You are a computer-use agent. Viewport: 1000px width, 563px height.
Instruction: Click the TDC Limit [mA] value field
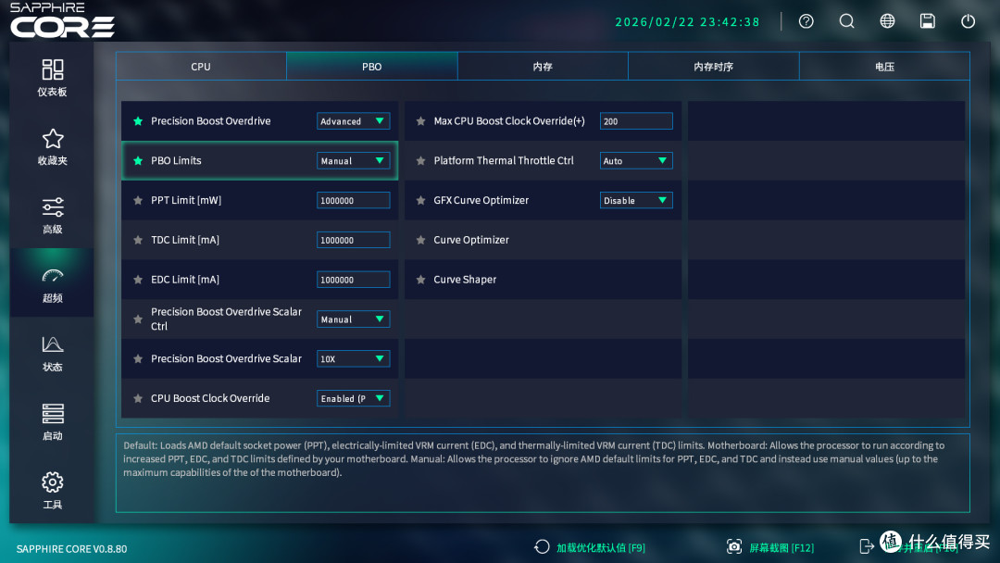354,240
